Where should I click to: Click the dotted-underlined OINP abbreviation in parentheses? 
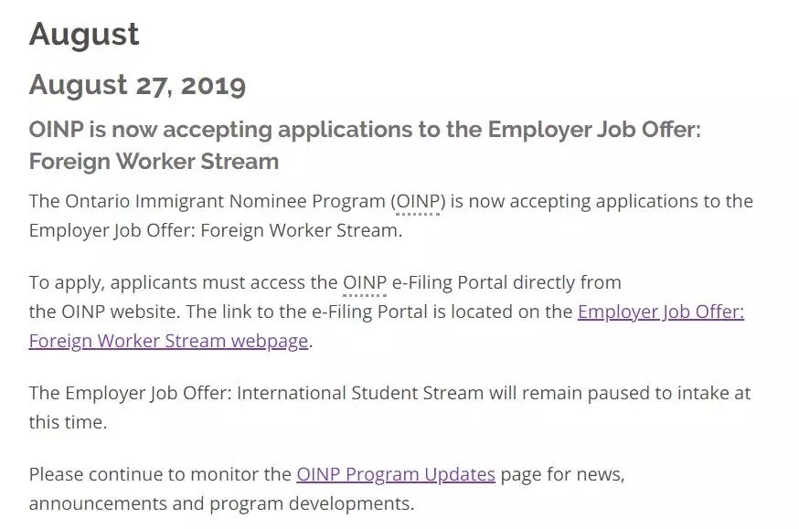pyautogui.click(x=418, y=202)
